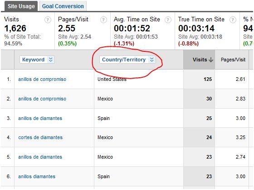This screenshot has width=254, height=190.
Task: Sort by the Visits column header
Action: pyautogui.click(x=200, y=60)
